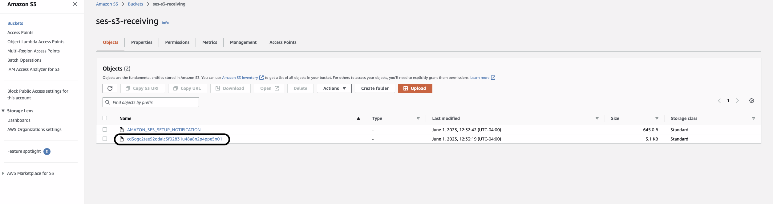Sort by Size column arrow
The image size is (773, 204).
[x=657, y=118]
